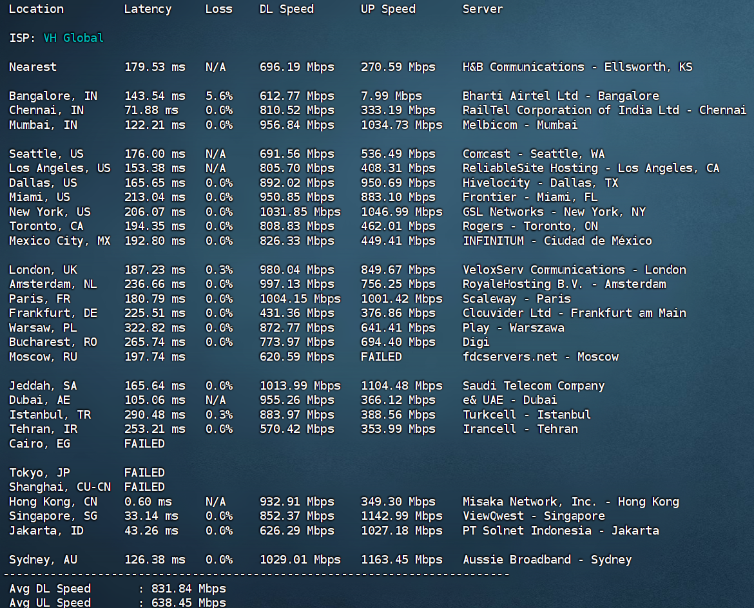Click '43.26 ms' Jakarta latency
The height and width of the screenshot is (608, 754).
click(x=151, y=531)
